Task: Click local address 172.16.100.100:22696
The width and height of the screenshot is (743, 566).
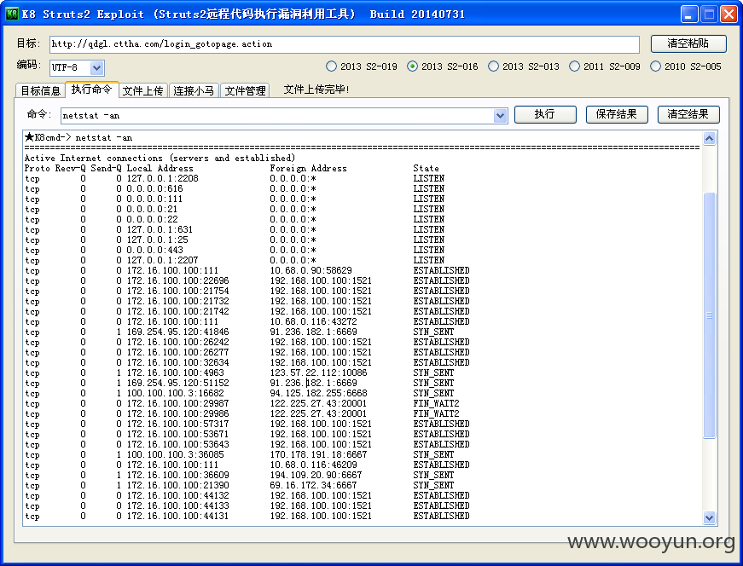Action: 177,280
